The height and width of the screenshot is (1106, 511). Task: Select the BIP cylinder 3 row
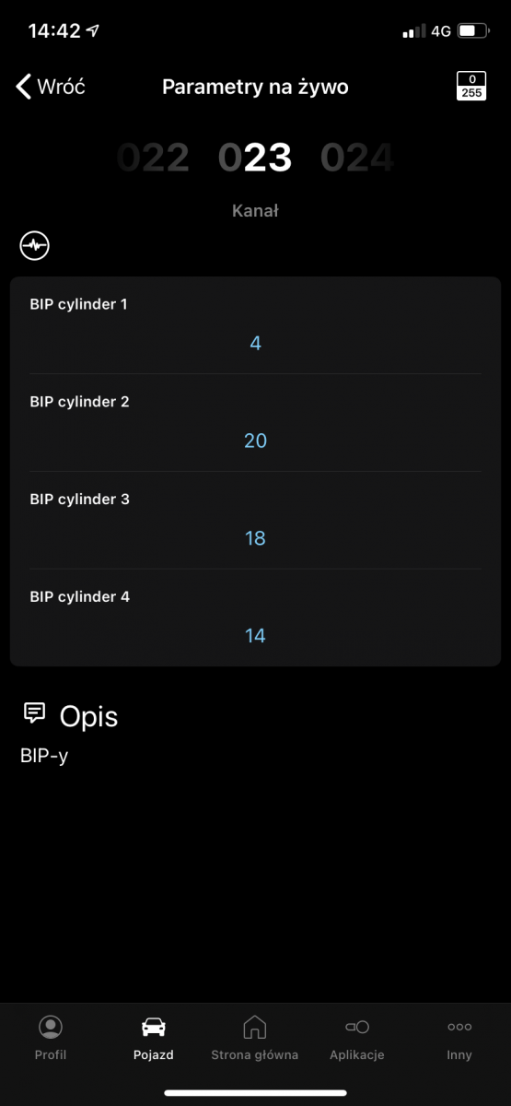pos(255,521)
